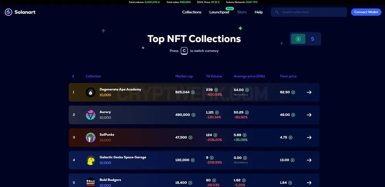Click SOL icon beside 130,000 market cap
The height and width of the screenshot is (187, 385).
pyautogui.click(x=193, y=160)
